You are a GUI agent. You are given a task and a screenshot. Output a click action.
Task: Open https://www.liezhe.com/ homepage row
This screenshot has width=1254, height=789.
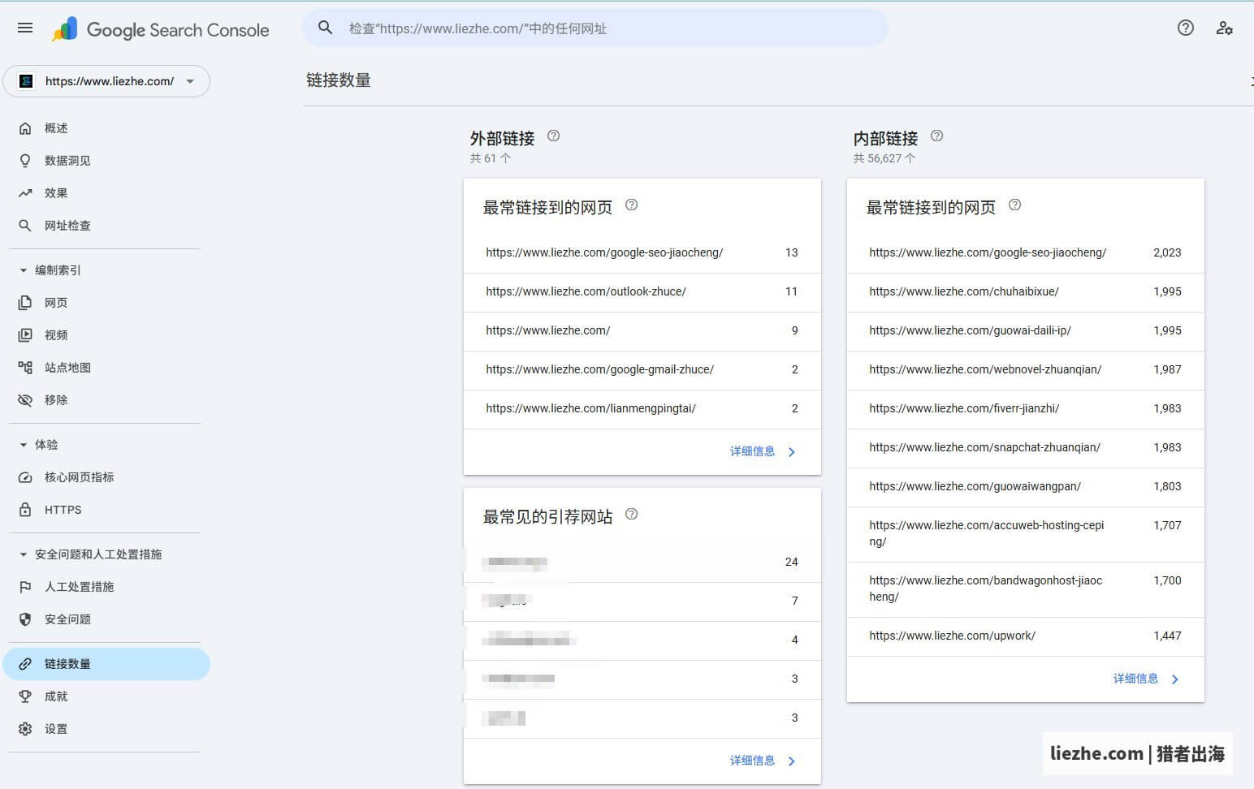[642, 331]
